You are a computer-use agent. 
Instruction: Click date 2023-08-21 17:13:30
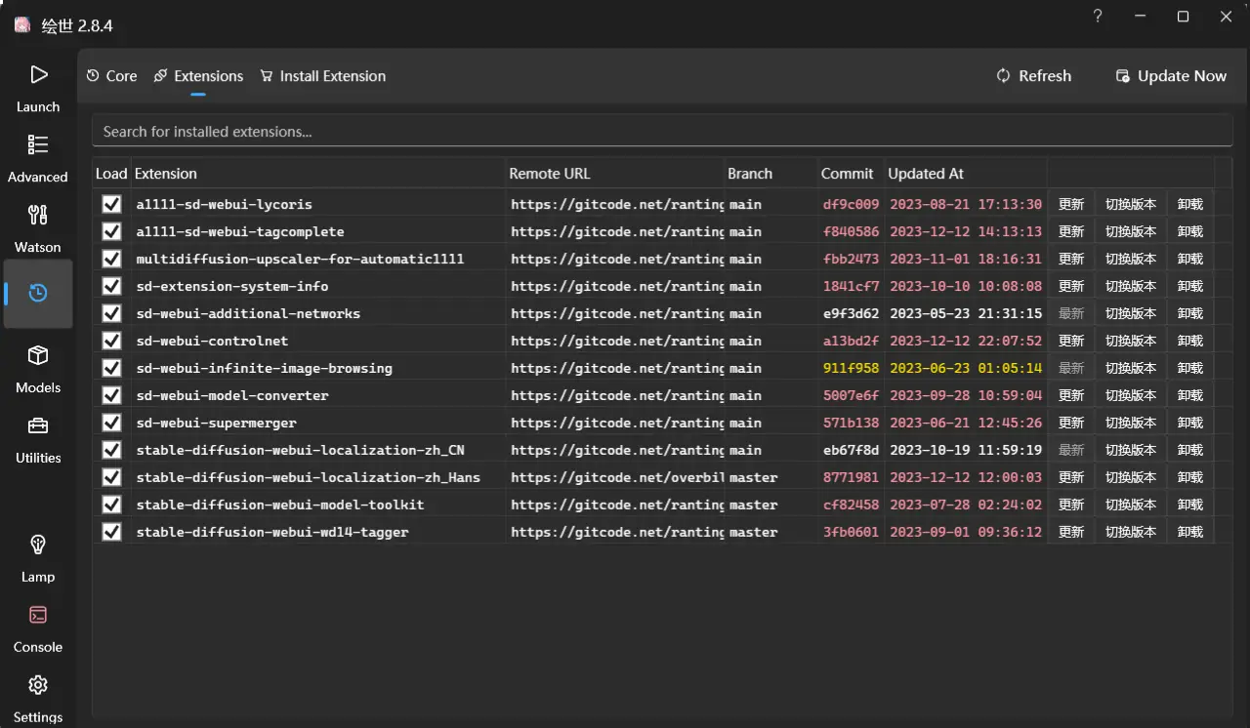pos(966,204)
